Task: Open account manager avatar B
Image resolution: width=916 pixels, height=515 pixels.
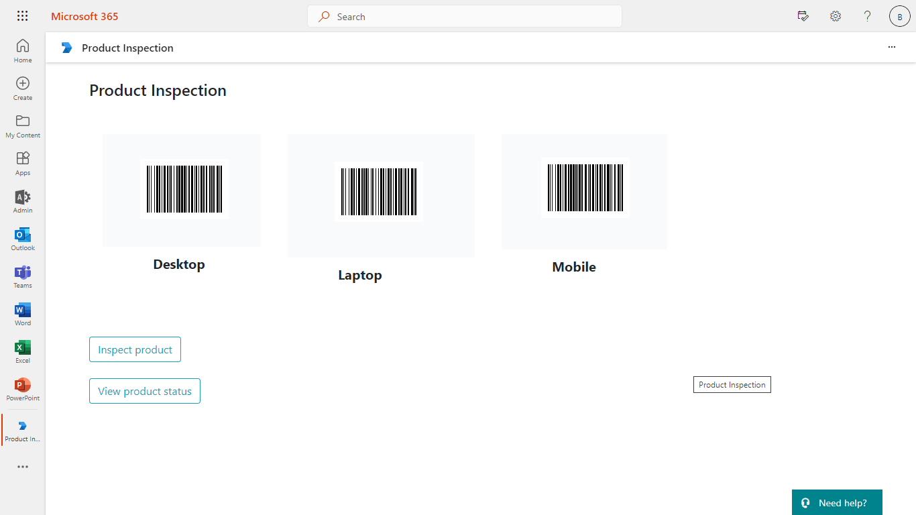Action: pyautogui.click(x=900, y=16)
